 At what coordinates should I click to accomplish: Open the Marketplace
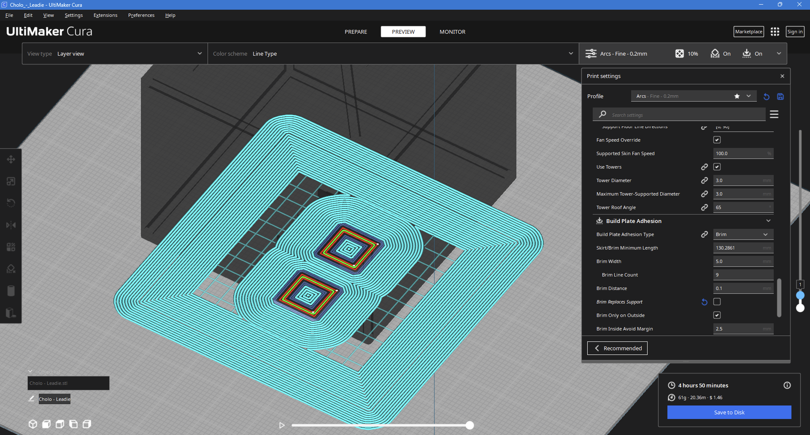pos(748,32)
